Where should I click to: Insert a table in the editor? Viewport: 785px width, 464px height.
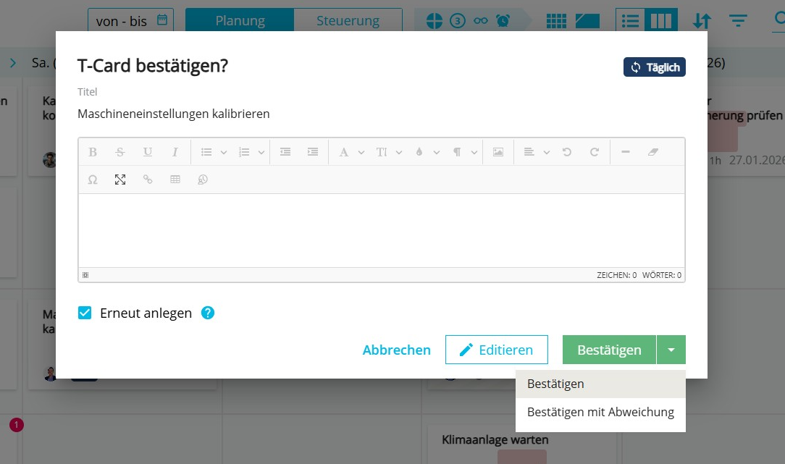(x=175, y=180)
